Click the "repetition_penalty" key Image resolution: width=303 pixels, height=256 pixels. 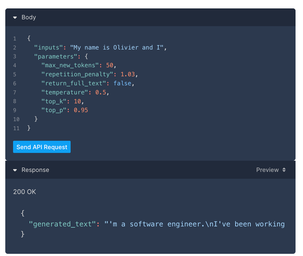click(x=77, y=74)
